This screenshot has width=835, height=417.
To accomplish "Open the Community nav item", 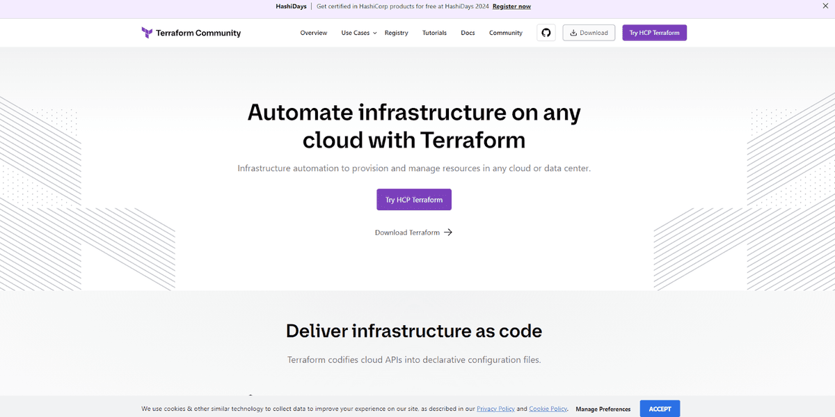I will (x=506, y=33).
